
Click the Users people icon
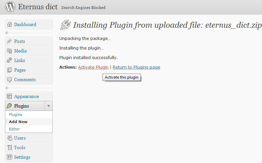pyautogui.click(x=10, y=138)
